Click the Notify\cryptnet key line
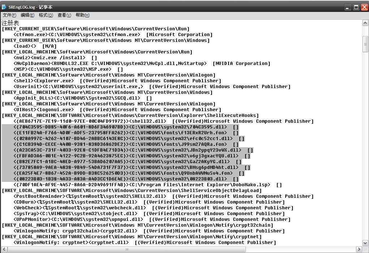The height and width of the screenshot is (253, 369). point(132,237)
